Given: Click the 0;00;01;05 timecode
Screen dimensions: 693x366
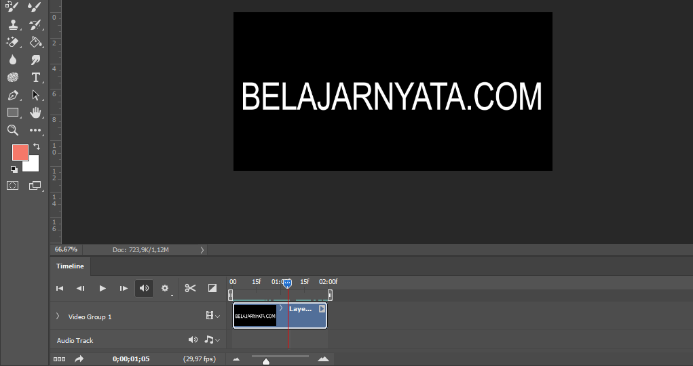Looking at the screenshot, I should pos(131,359).
